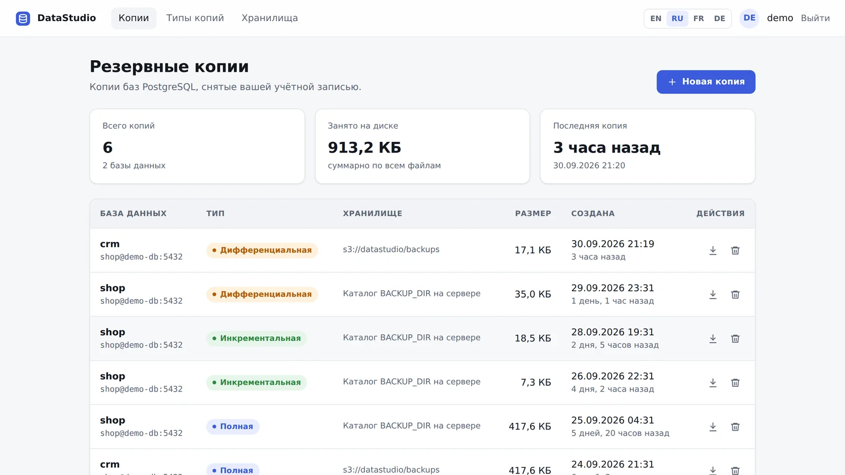Image resolution: width=845 pixels, height=475 pixels.
Task: Click the Инкрементальная badge in the 18,5 КБ row
Action: [257, 338]
